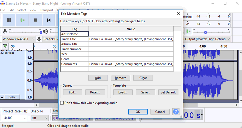Click the Album Title value field
The image size is (242, 128).
(131, 44)
